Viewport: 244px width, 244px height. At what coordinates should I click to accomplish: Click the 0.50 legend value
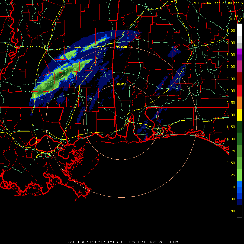pyautogui.click(x=231, y=163)
